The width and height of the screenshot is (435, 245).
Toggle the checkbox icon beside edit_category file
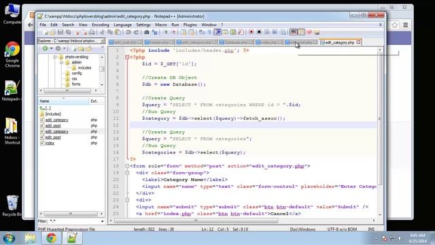42,131
